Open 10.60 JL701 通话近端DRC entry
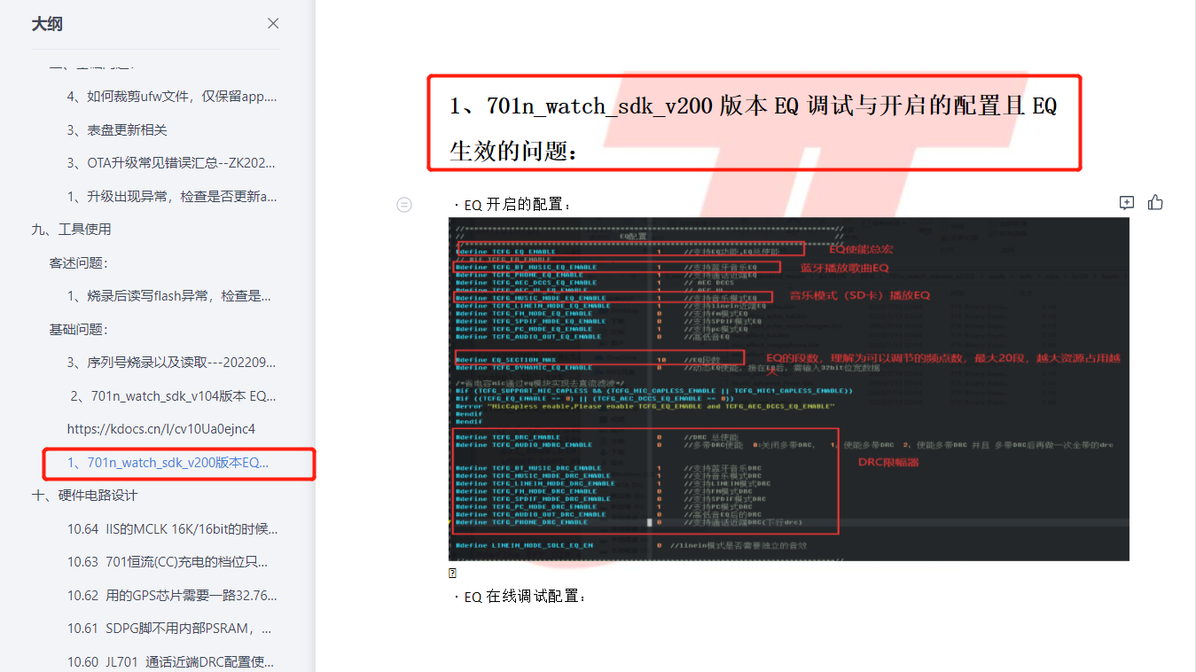1196x672 pixels. 170,661
